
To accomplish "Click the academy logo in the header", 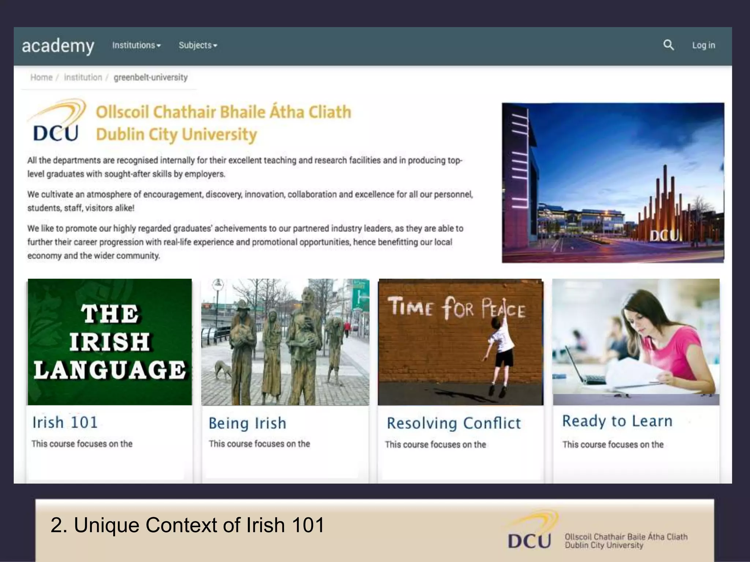I will pyautogui.click(x=58, y=46).
